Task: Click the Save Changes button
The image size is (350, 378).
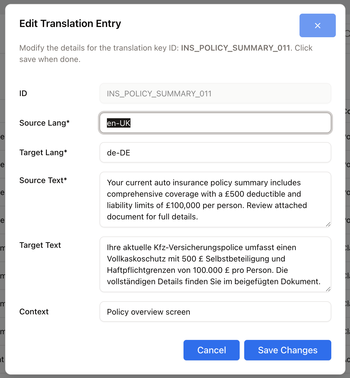Action: (x=287, y=350)
